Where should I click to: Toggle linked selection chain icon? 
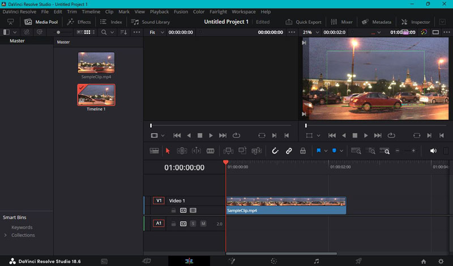pyautogui.click(x=289, y=151)
